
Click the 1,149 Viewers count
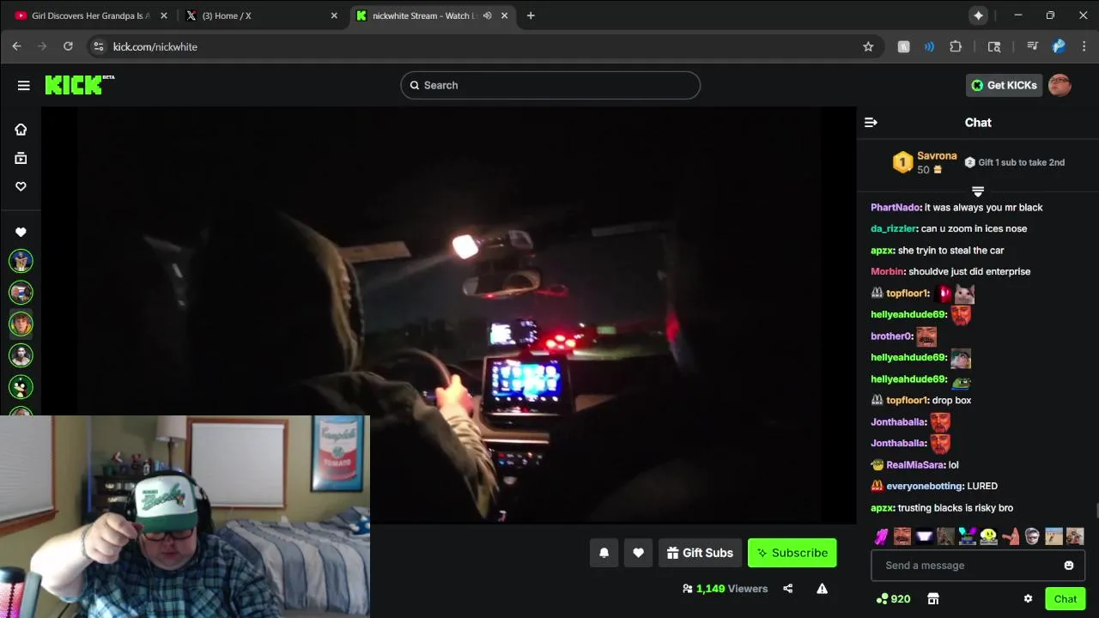(725, 589)
